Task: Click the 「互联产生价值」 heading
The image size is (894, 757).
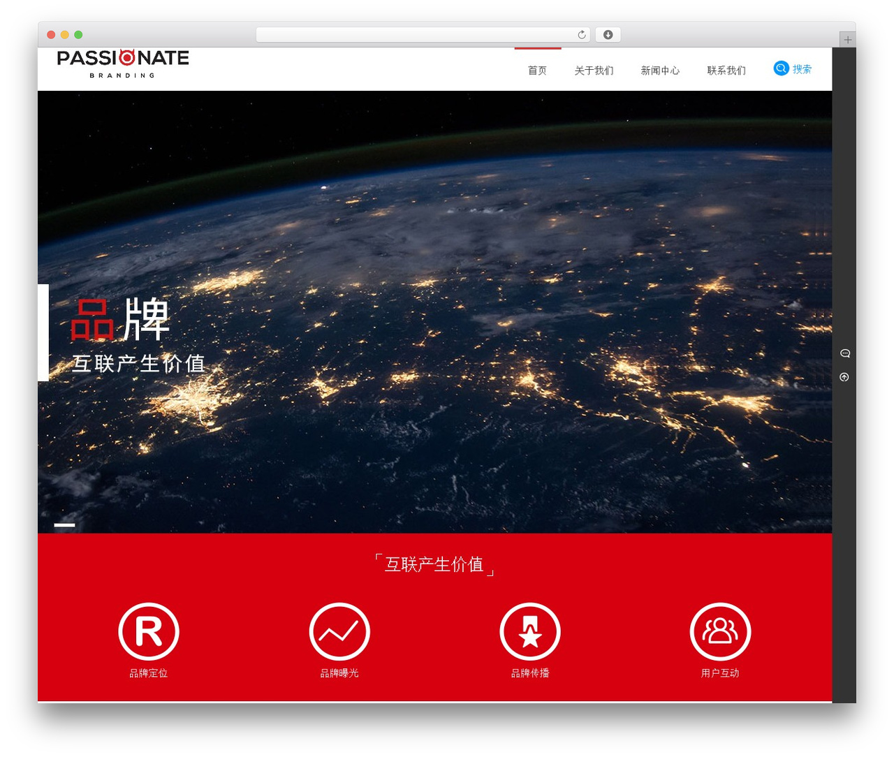Action: (434, 564)
